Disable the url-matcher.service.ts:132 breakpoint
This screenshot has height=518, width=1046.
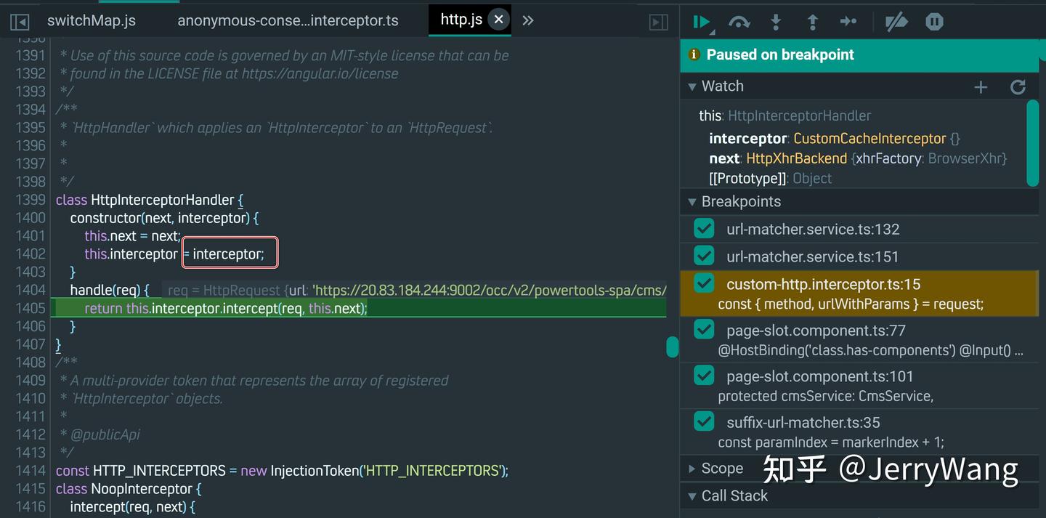click(x=703, y=228)
